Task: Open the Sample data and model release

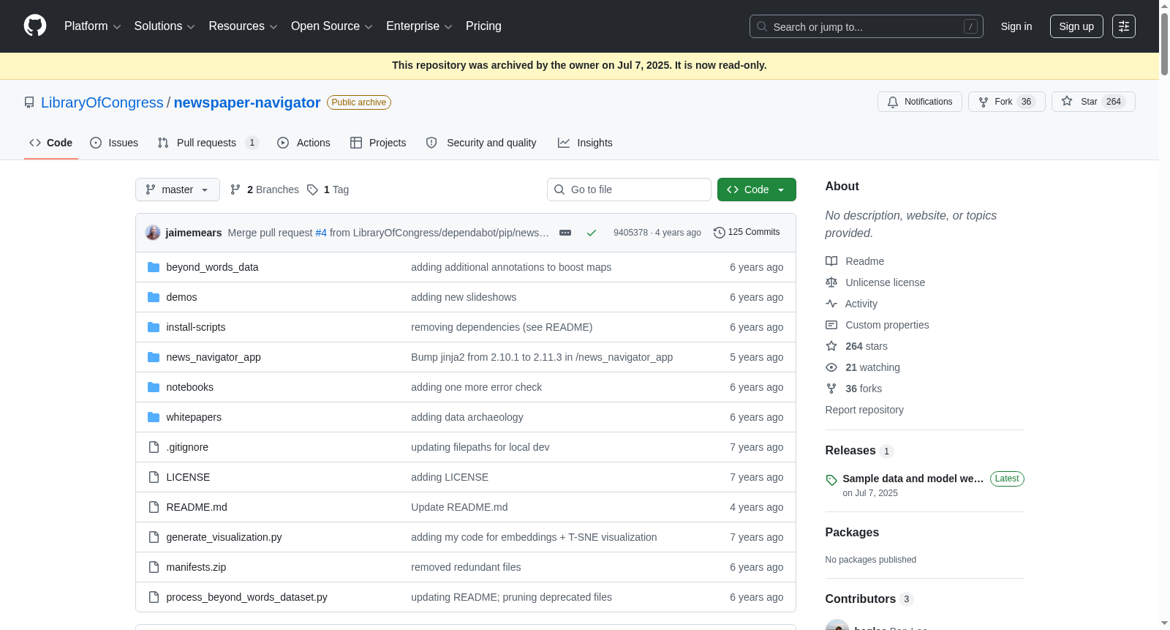Action: coord(913,479)
